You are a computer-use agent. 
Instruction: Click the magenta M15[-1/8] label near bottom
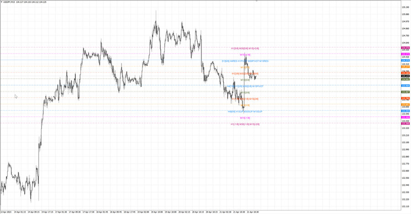pyautogui.click(x=245, y=118)
